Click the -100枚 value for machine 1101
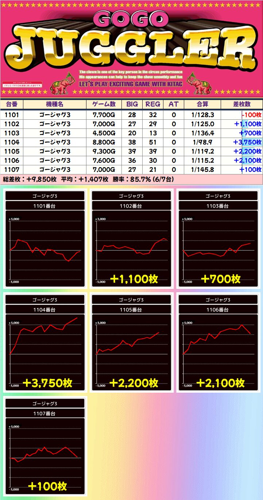263x500 pixels. pos(252,115)
